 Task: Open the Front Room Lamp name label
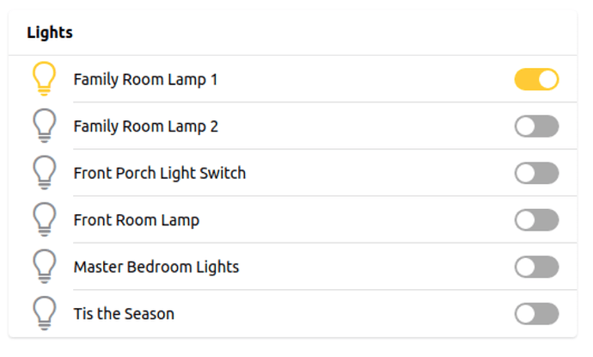(136, 220)
